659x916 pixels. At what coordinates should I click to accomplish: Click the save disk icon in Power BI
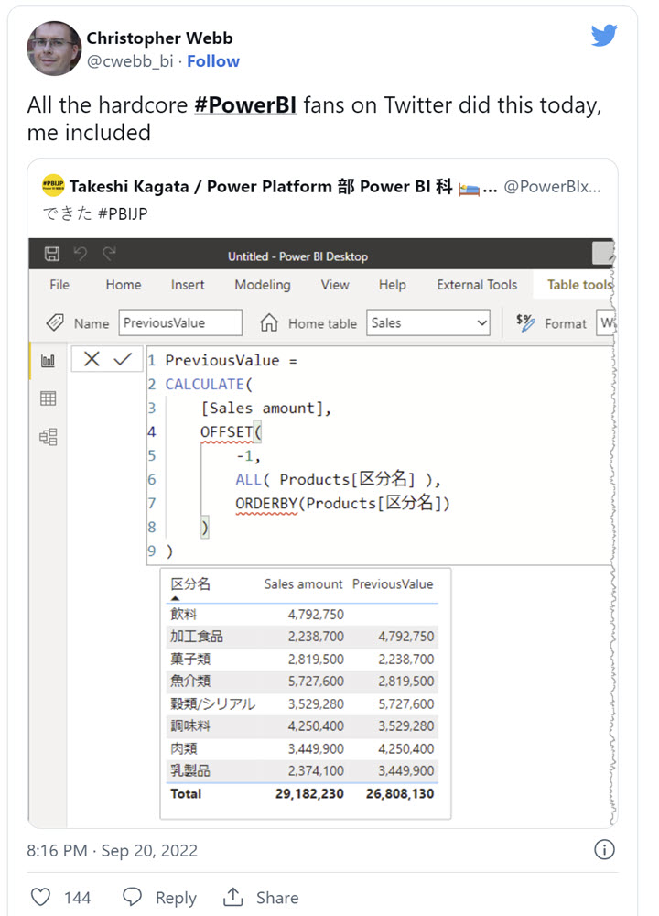[52, 254]
